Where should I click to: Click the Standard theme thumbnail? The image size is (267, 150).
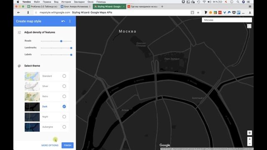point(32,76)
